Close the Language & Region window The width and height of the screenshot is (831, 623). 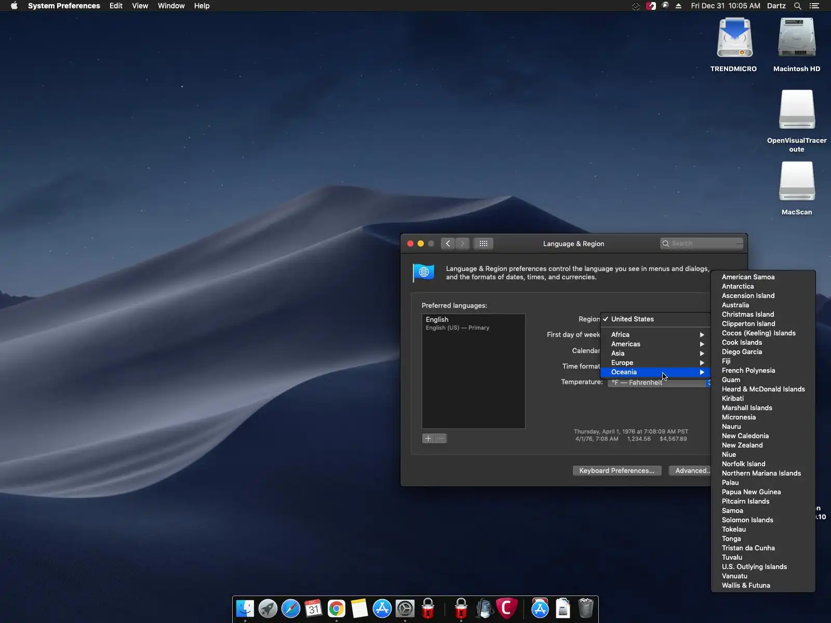[x=410, y=243]
